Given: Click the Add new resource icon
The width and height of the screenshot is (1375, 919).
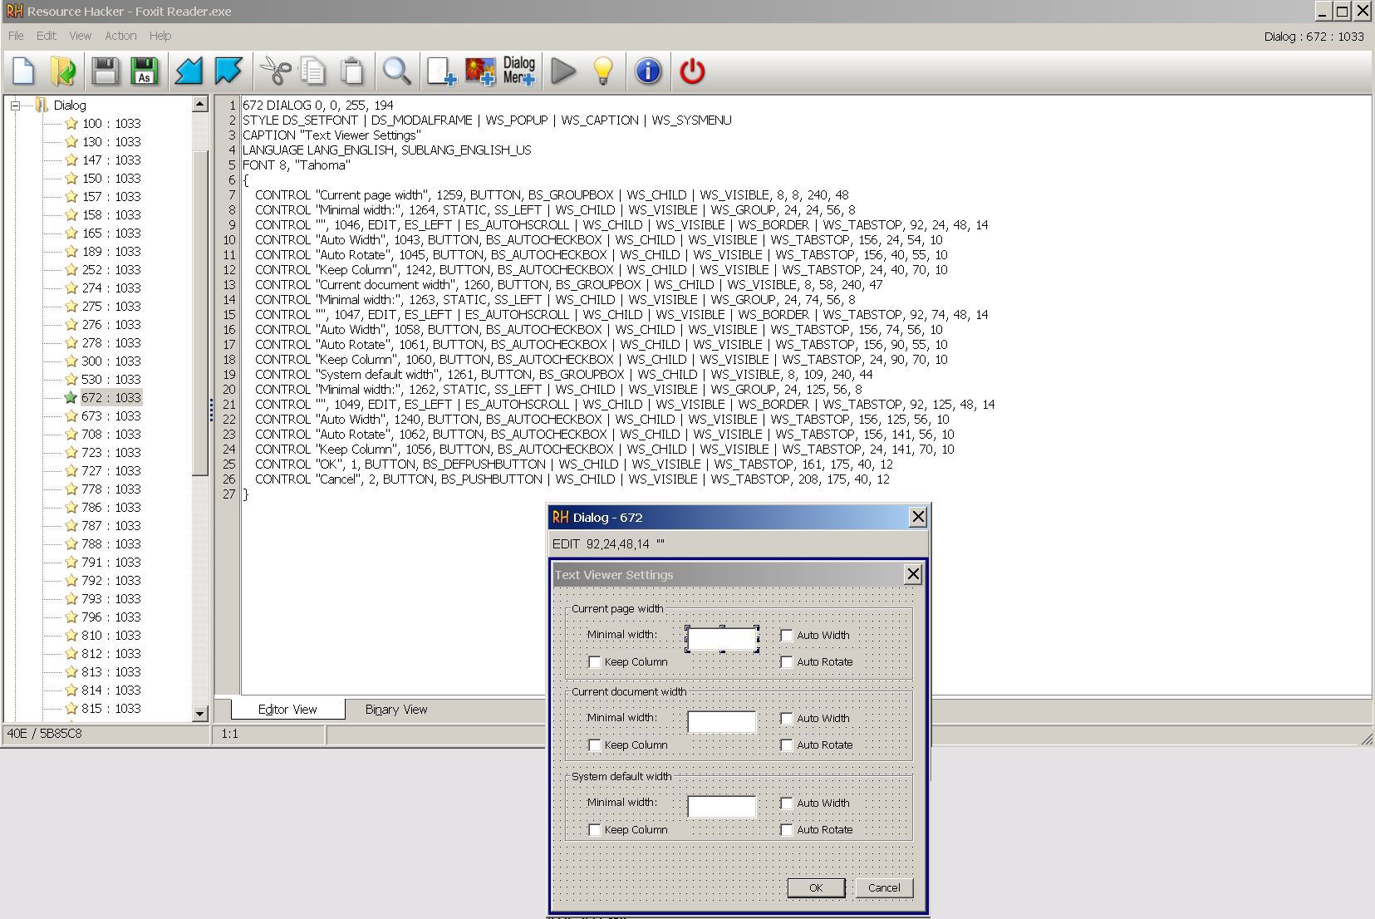Looking at the screenshot, I should coord(441,71).
